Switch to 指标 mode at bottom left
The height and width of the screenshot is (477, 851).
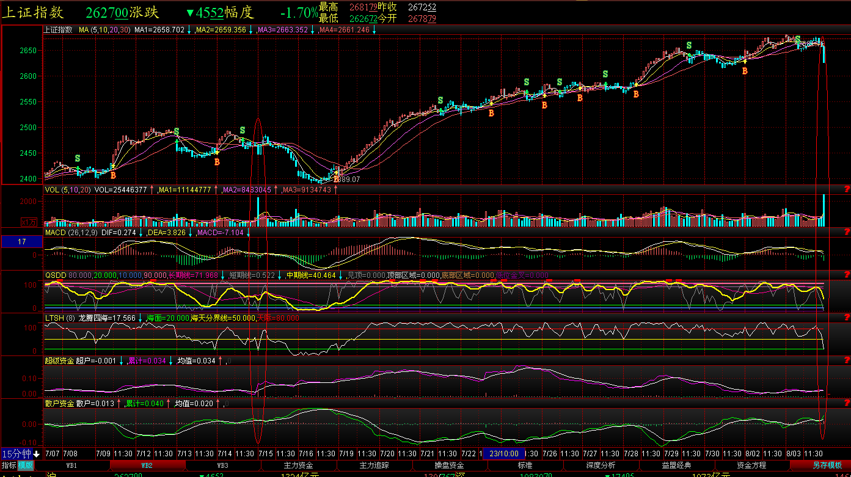click(x=9, y=465)
